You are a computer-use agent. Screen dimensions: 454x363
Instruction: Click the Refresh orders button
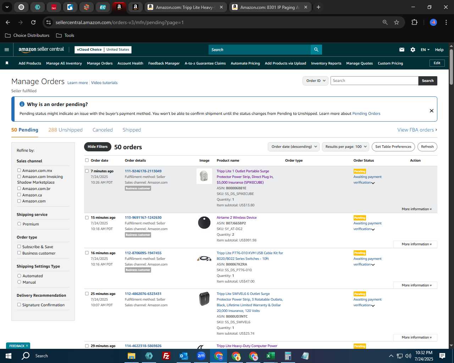[x=427, y=147]
